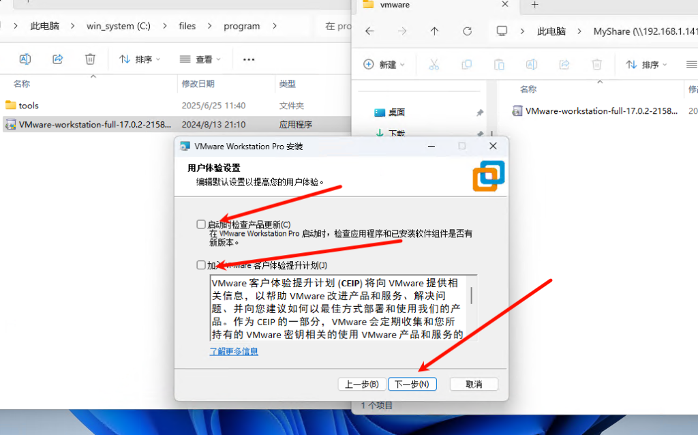The height and width of the screenshot is (435, 698).
Task: Select the VMware installer file icon in program folder
Action: (x=11, y=124)
